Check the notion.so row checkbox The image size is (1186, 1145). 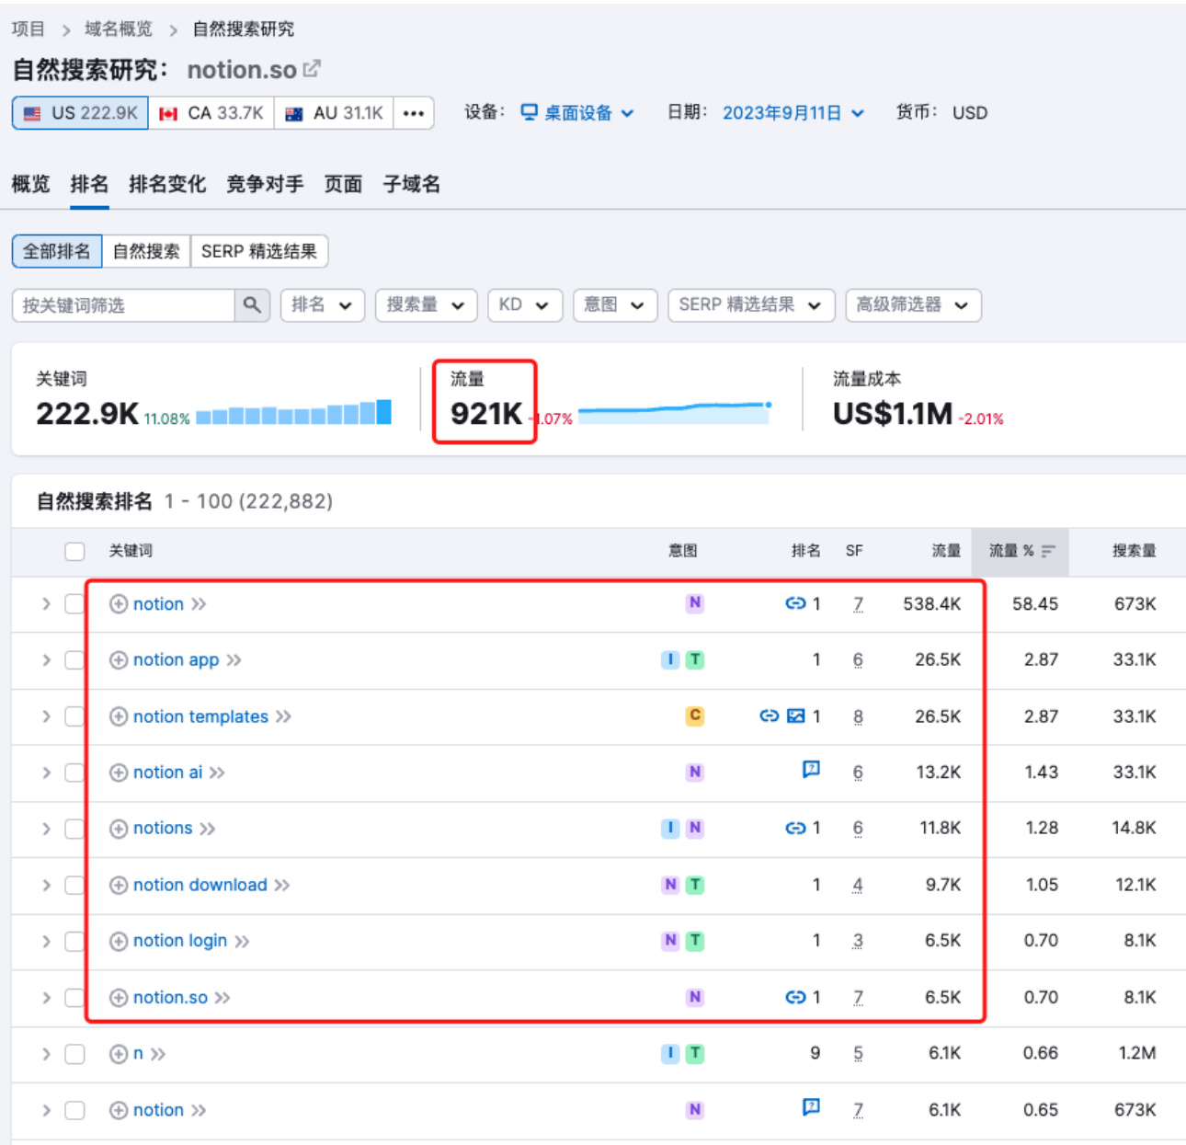pos(75,998)
